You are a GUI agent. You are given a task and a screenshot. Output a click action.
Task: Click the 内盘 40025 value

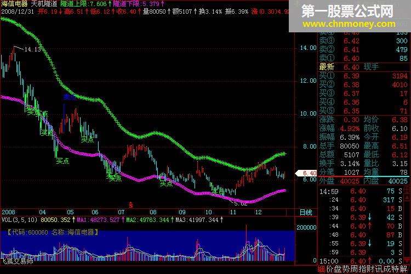(x=398, y=181)
